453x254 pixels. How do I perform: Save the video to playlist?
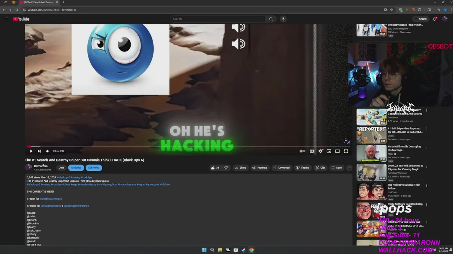(337, 168)
